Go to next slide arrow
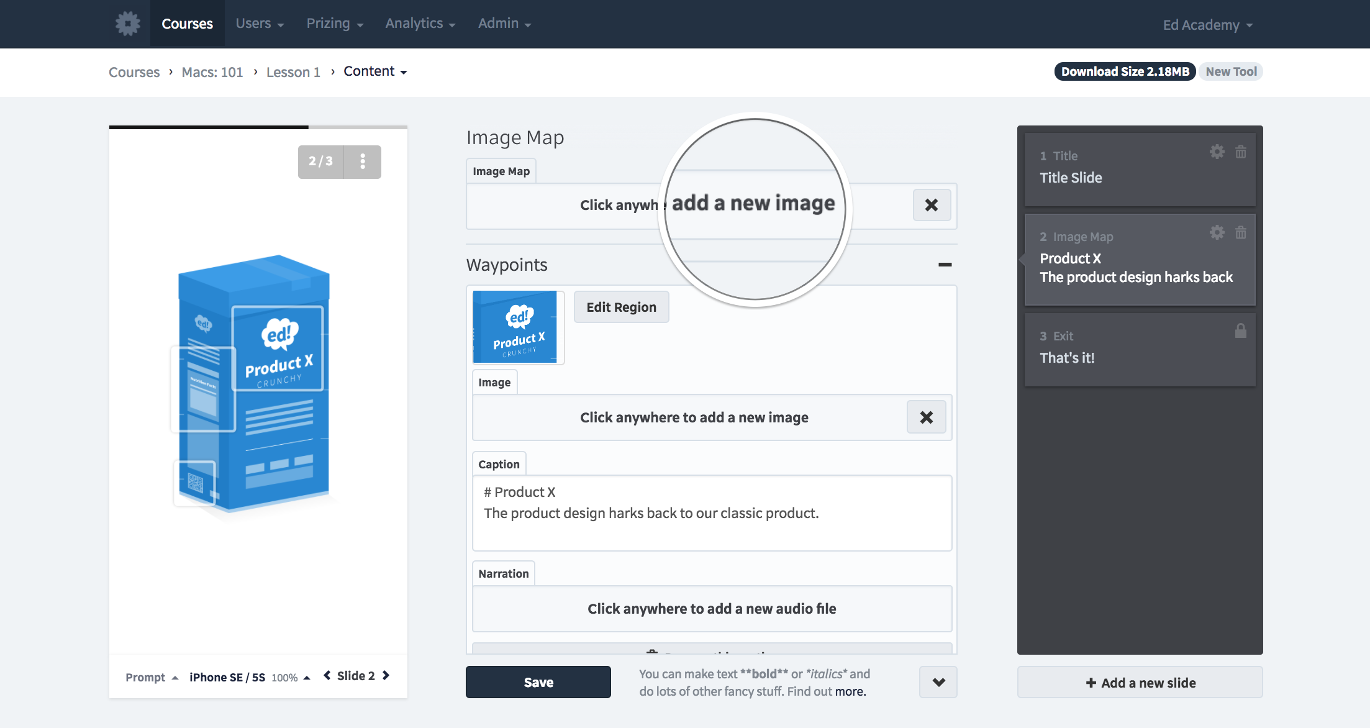The width and height of the screenshot is (1370, 728). (x=386, y=676)
